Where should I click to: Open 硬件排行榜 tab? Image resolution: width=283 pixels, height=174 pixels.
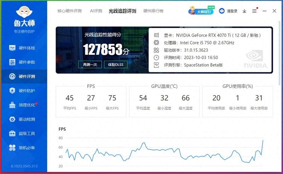click(x=154, y=11)
